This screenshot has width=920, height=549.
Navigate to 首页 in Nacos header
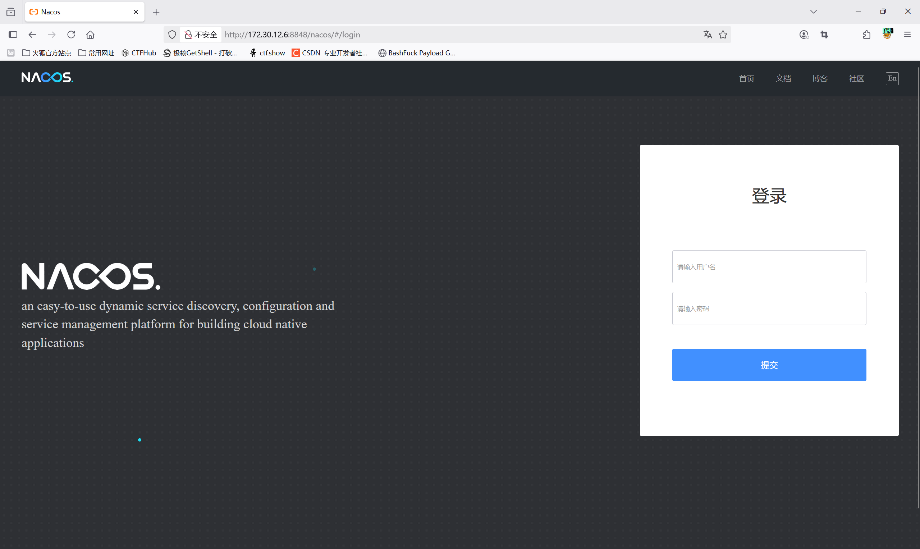[x=746, y=78]
